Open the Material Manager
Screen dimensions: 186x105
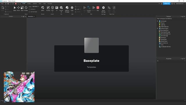pyautogui.click(x=67, y=9)
